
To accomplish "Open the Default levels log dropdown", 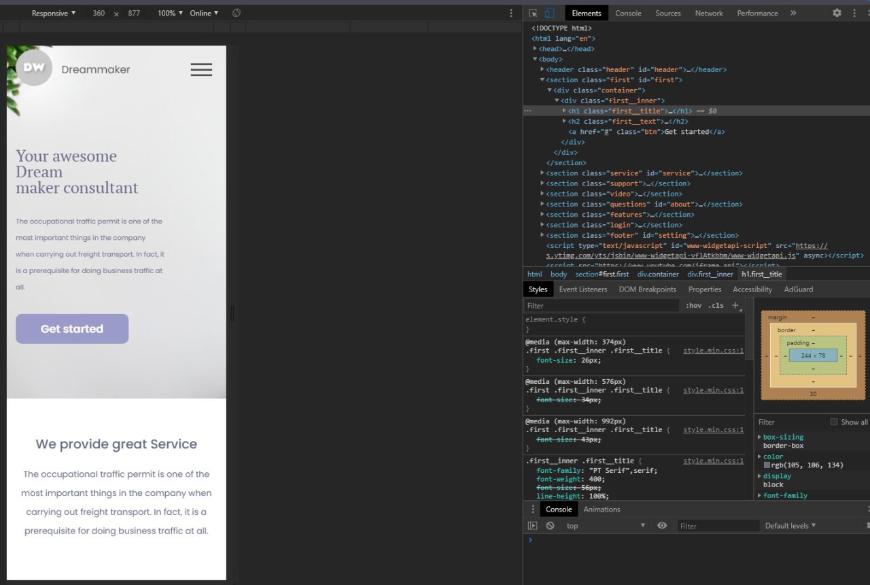I will pos(790,526).
